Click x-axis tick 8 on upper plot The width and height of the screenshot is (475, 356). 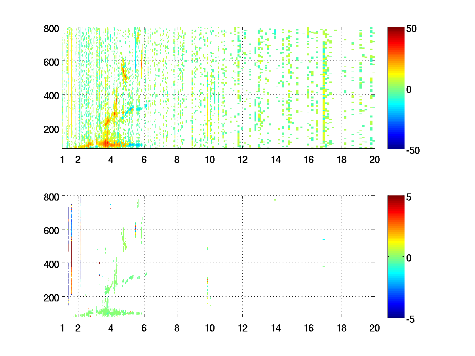[x=177, y=160]
